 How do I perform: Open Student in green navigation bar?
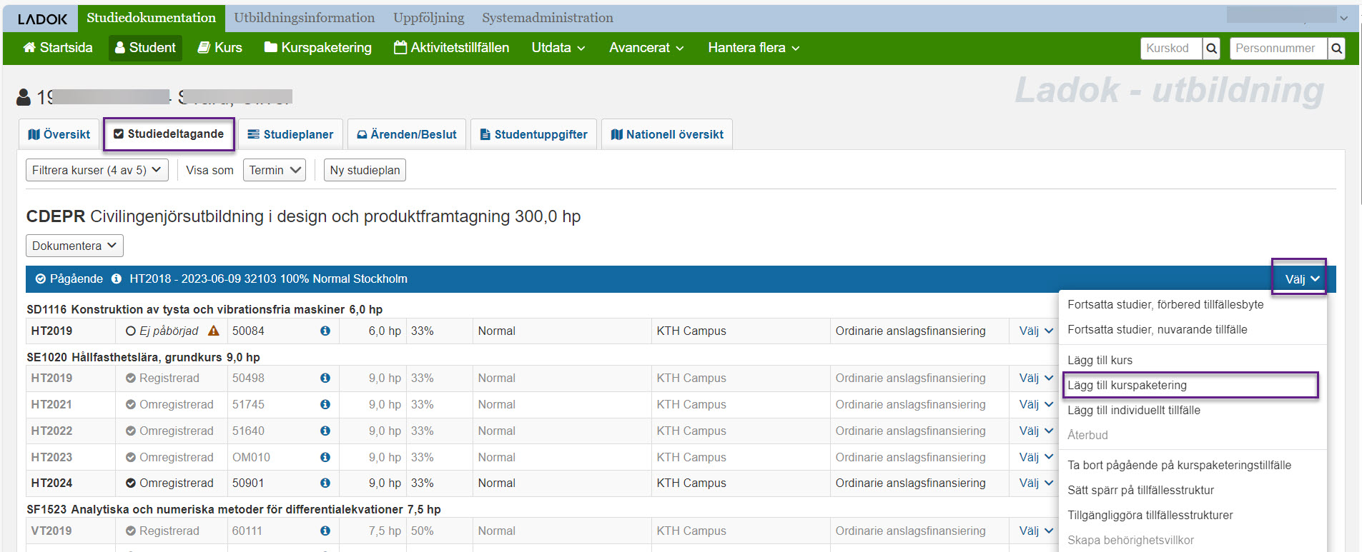[145, 48]
